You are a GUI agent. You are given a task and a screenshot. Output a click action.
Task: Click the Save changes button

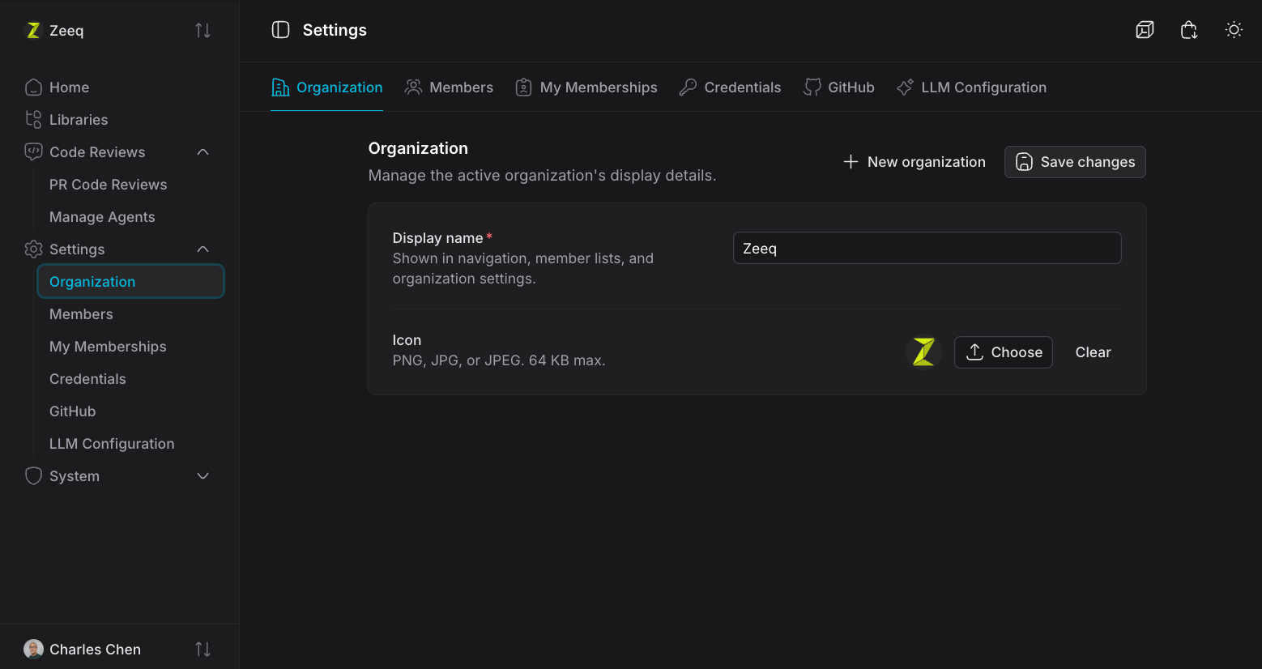click(1075, 162)
